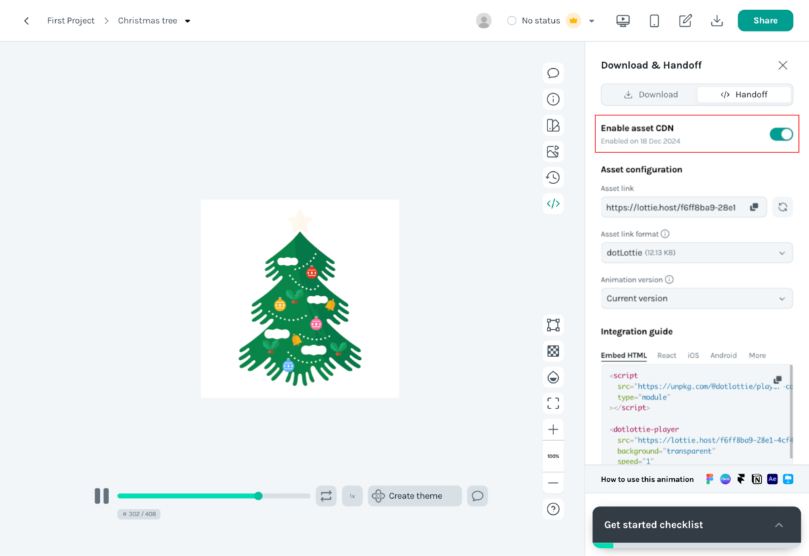The height and width of the screenshot is (556, 809).
Task: Click the After Effects integration icon
Action: coord(773,479)
